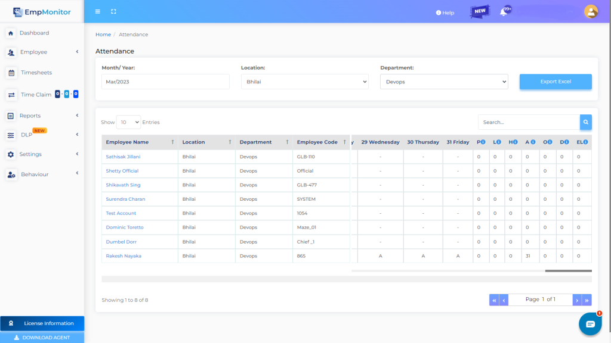Open the NEW announcements badge
Screen dimensions: 611x343
480,11
